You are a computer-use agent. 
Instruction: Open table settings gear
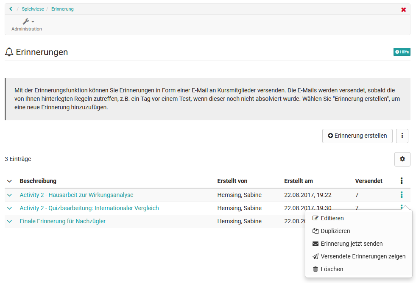pyautogui.click(x=402, y=159)
